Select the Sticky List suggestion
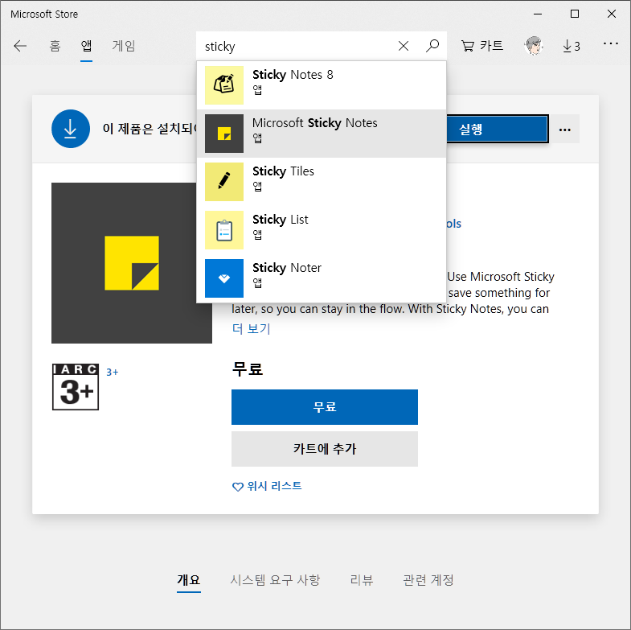This screenshot has height=630, width=631. coord(322,230)
